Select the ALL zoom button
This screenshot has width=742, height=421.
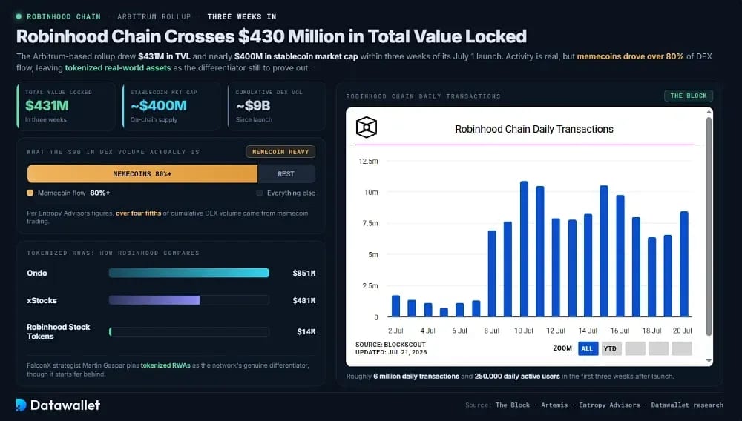(x=588, y=348)
